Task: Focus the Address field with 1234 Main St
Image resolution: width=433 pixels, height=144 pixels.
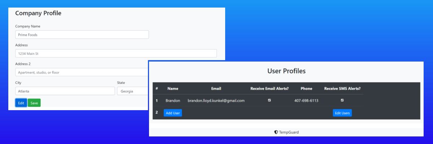Action: tap(116, 53)
